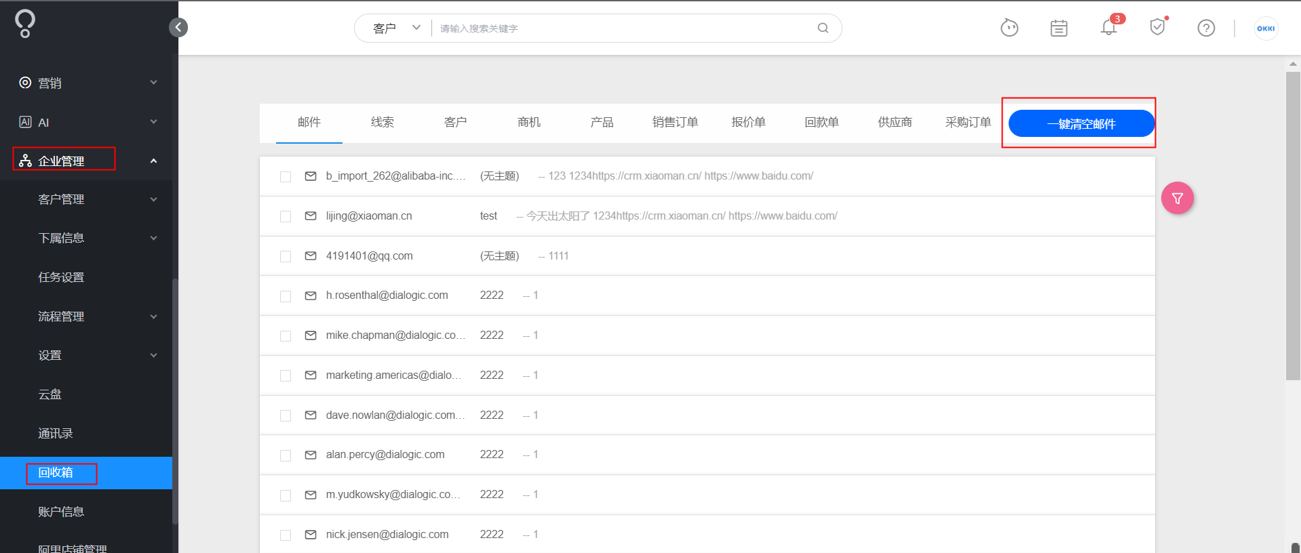Open the test email from lijing

[707, 216]
